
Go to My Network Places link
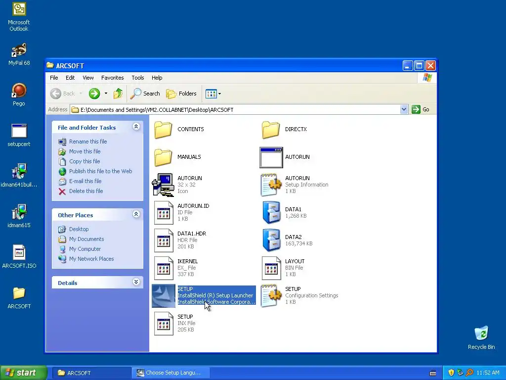coord(91,259)
